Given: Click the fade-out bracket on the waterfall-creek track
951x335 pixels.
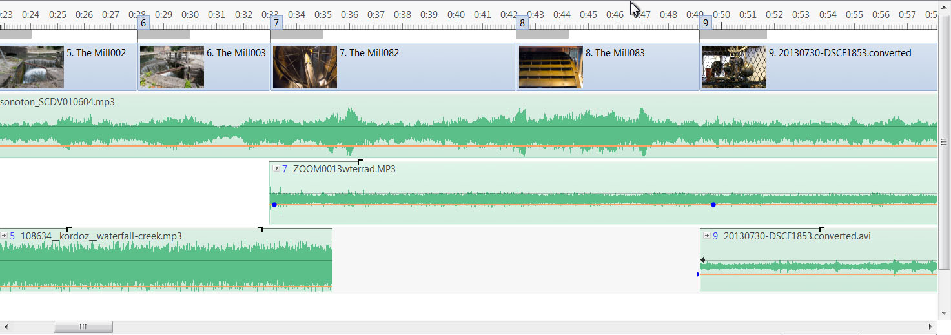Looking at the screenshot, I should tap(260, 228).
